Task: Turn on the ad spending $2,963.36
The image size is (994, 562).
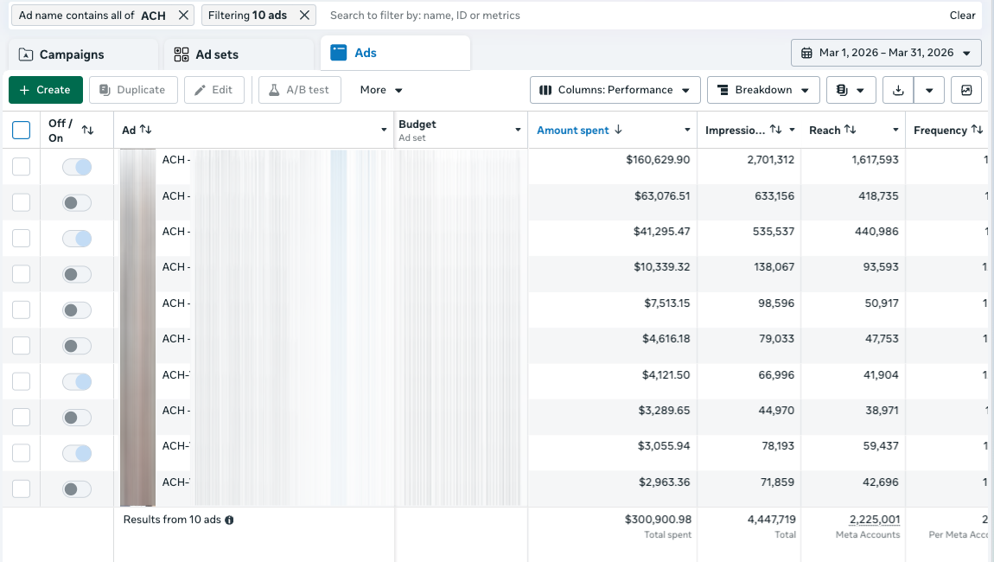Action: (x=77, y=489)
